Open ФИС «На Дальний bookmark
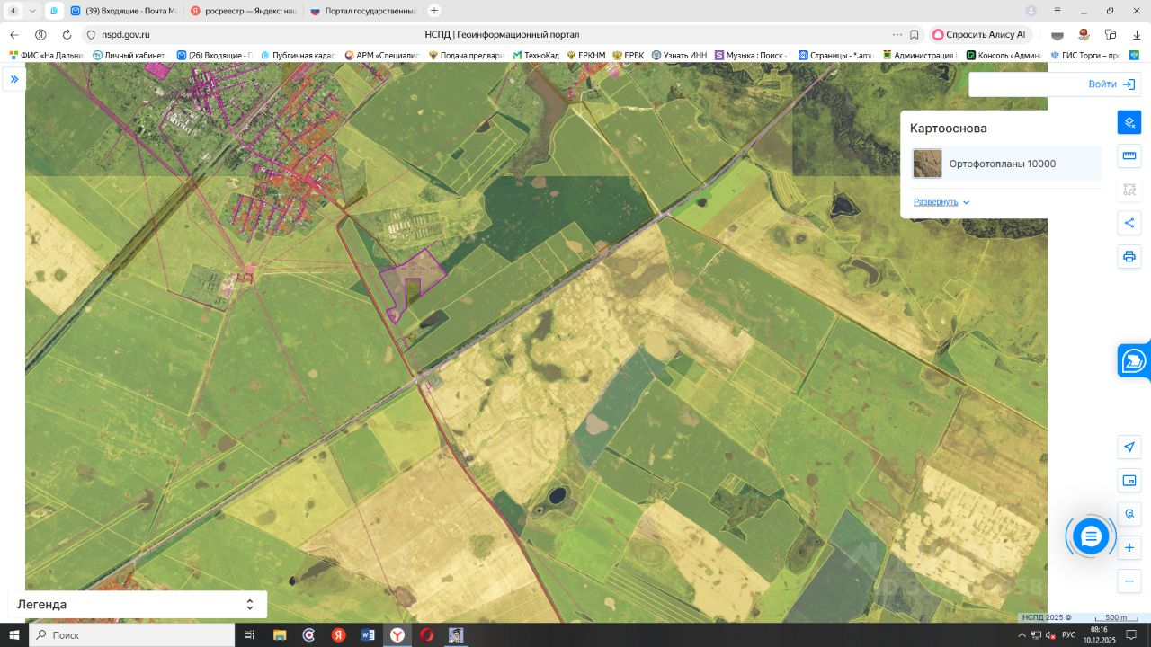The width and height of the screenshot is (1151, 647). tap(46, 55)
